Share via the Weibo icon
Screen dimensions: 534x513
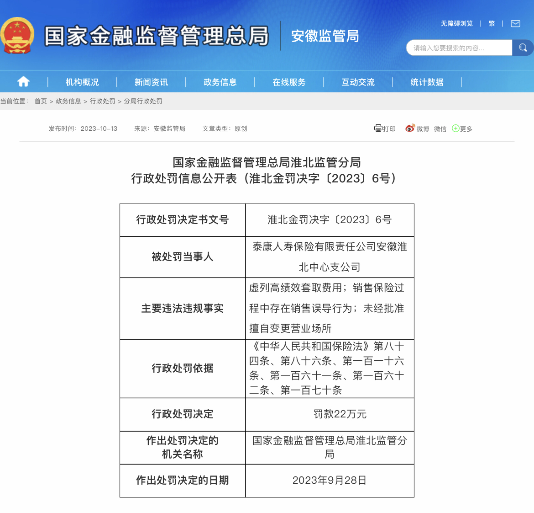pos(410,128)
